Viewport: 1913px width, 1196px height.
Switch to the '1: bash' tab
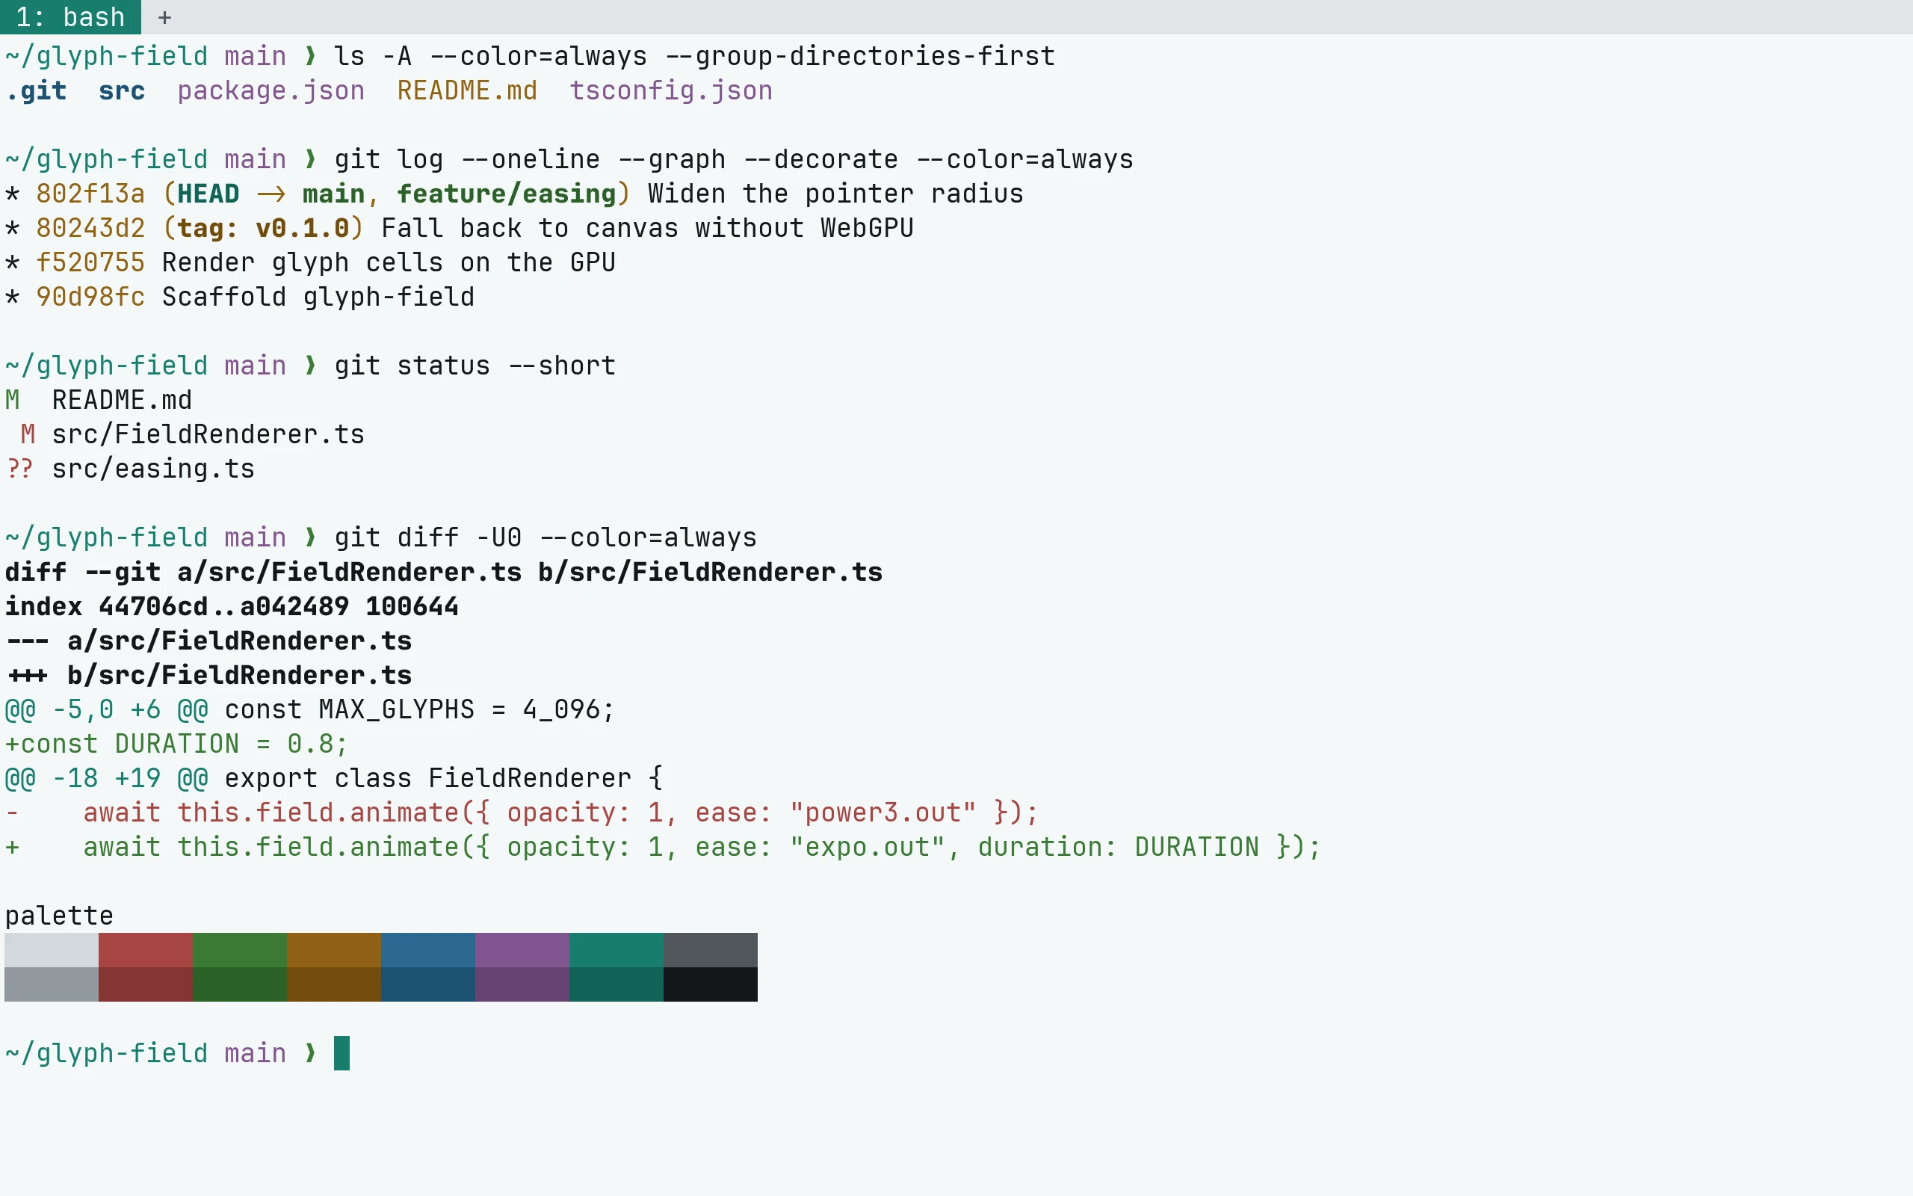(70, 16)
